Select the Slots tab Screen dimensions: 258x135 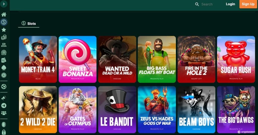[29, 24]
